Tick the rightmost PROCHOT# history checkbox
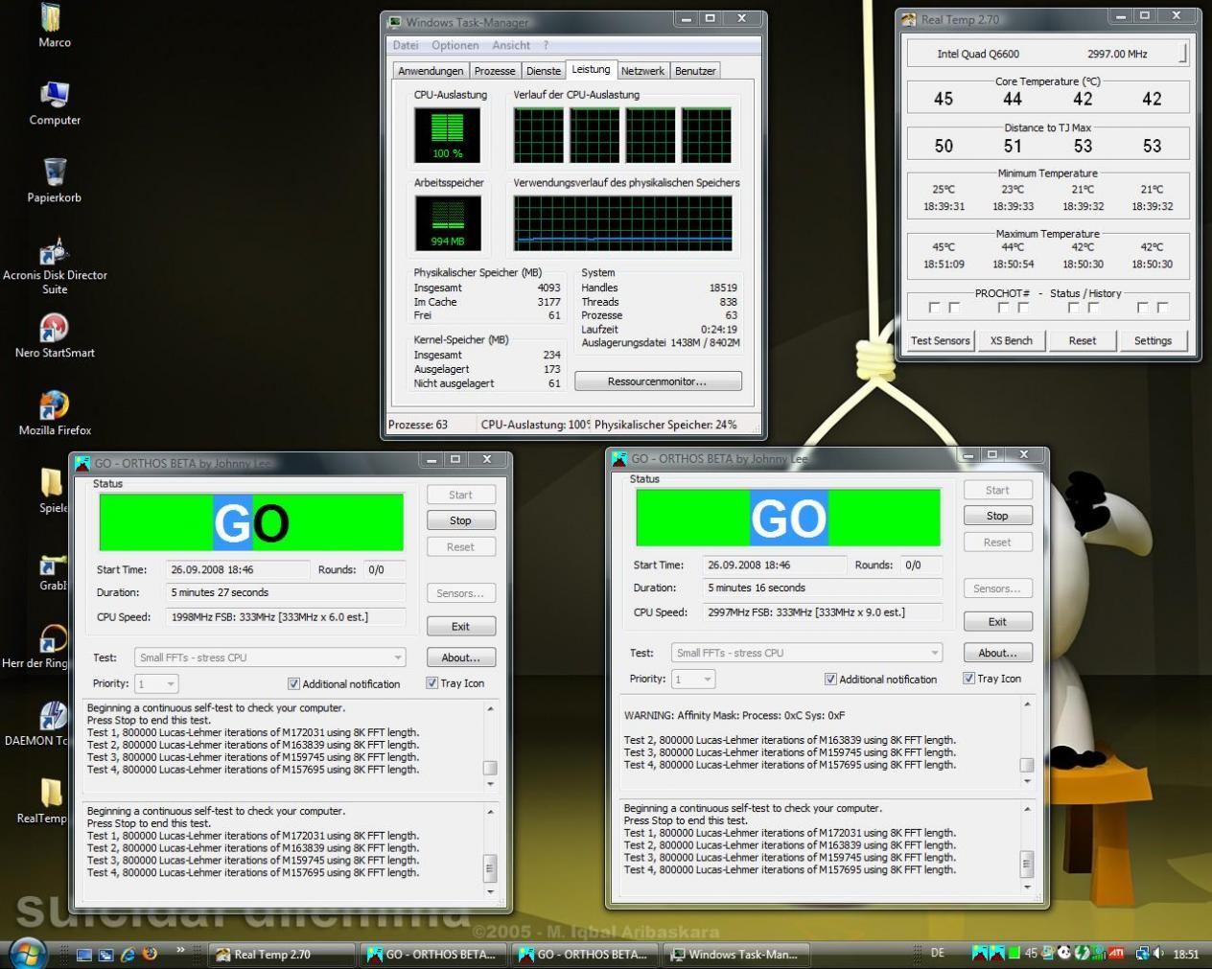The height and width of the screenshot is (969, 1212). 1163,308
